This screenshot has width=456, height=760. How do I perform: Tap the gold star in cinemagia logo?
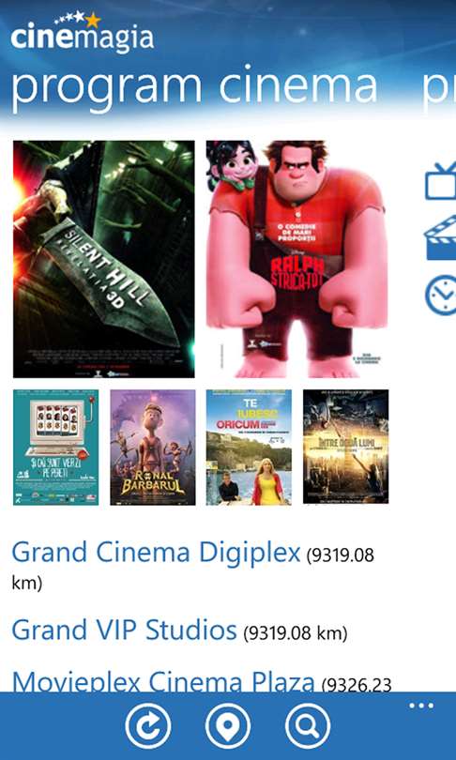(x=93, y=20)
